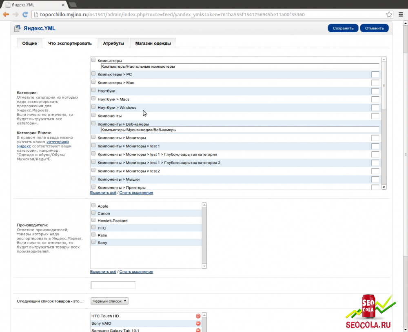Check the Компоненты > Принтеры category
This screenshot has height=332, width=408.
[93, 187]
